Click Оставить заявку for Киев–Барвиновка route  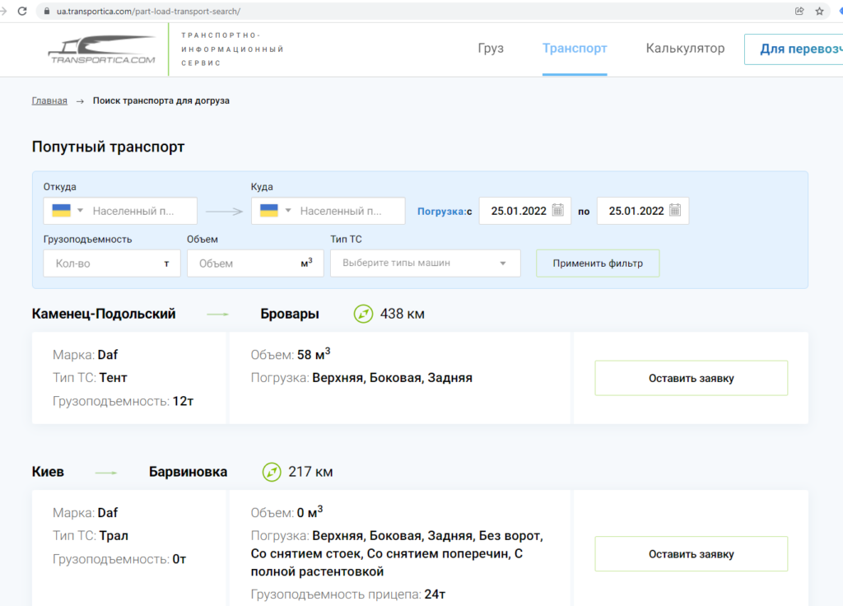[692, 554]
